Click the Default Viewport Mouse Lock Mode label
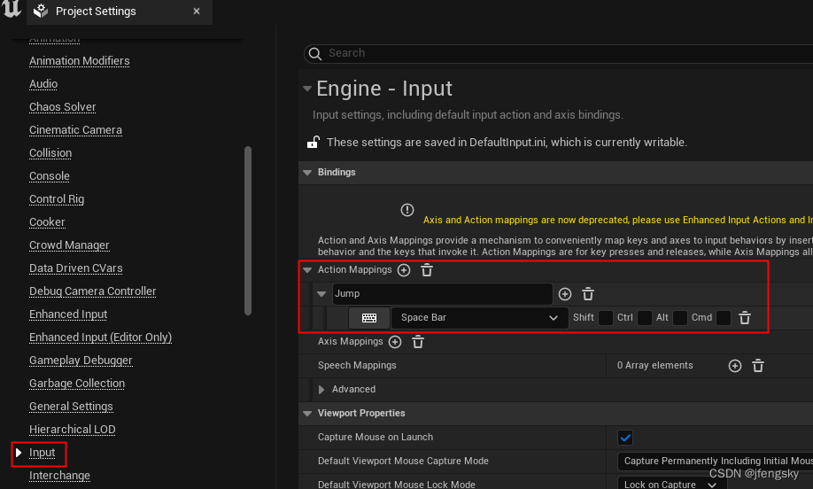 coord(397,485)
